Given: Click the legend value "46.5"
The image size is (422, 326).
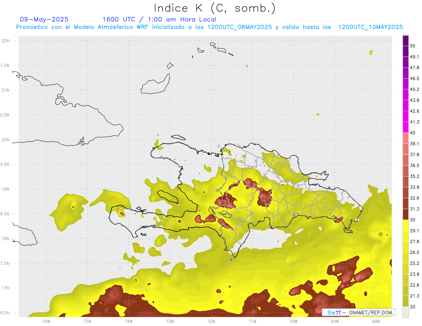Looking at the screenshot, I should [415, 78].
